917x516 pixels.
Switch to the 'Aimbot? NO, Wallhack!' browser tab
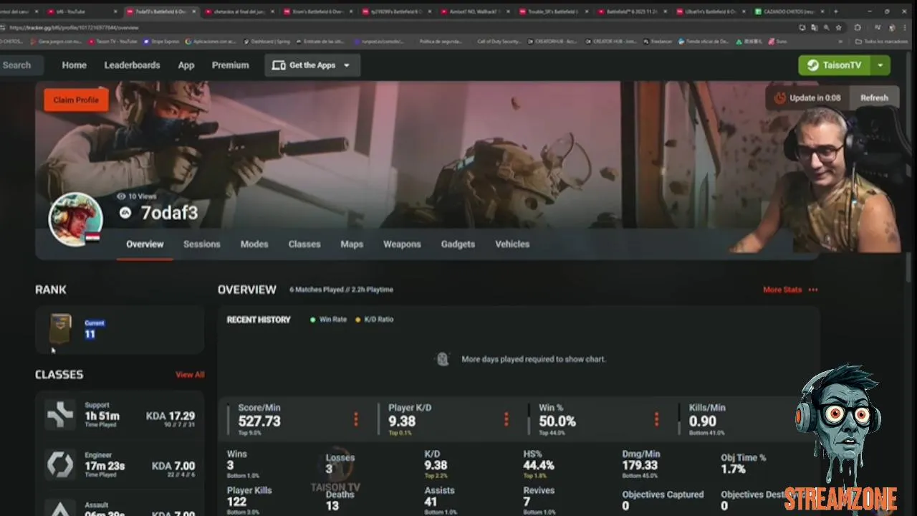[x=476, y=11]
